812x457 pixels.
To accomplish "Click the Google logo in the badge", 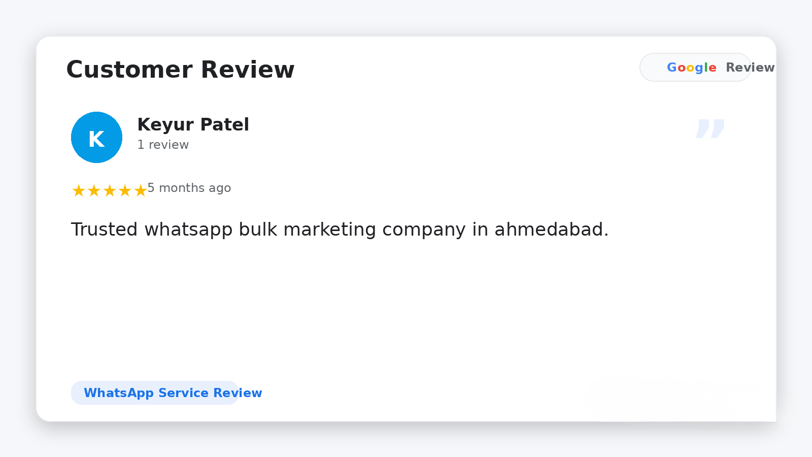I will 692,67.
